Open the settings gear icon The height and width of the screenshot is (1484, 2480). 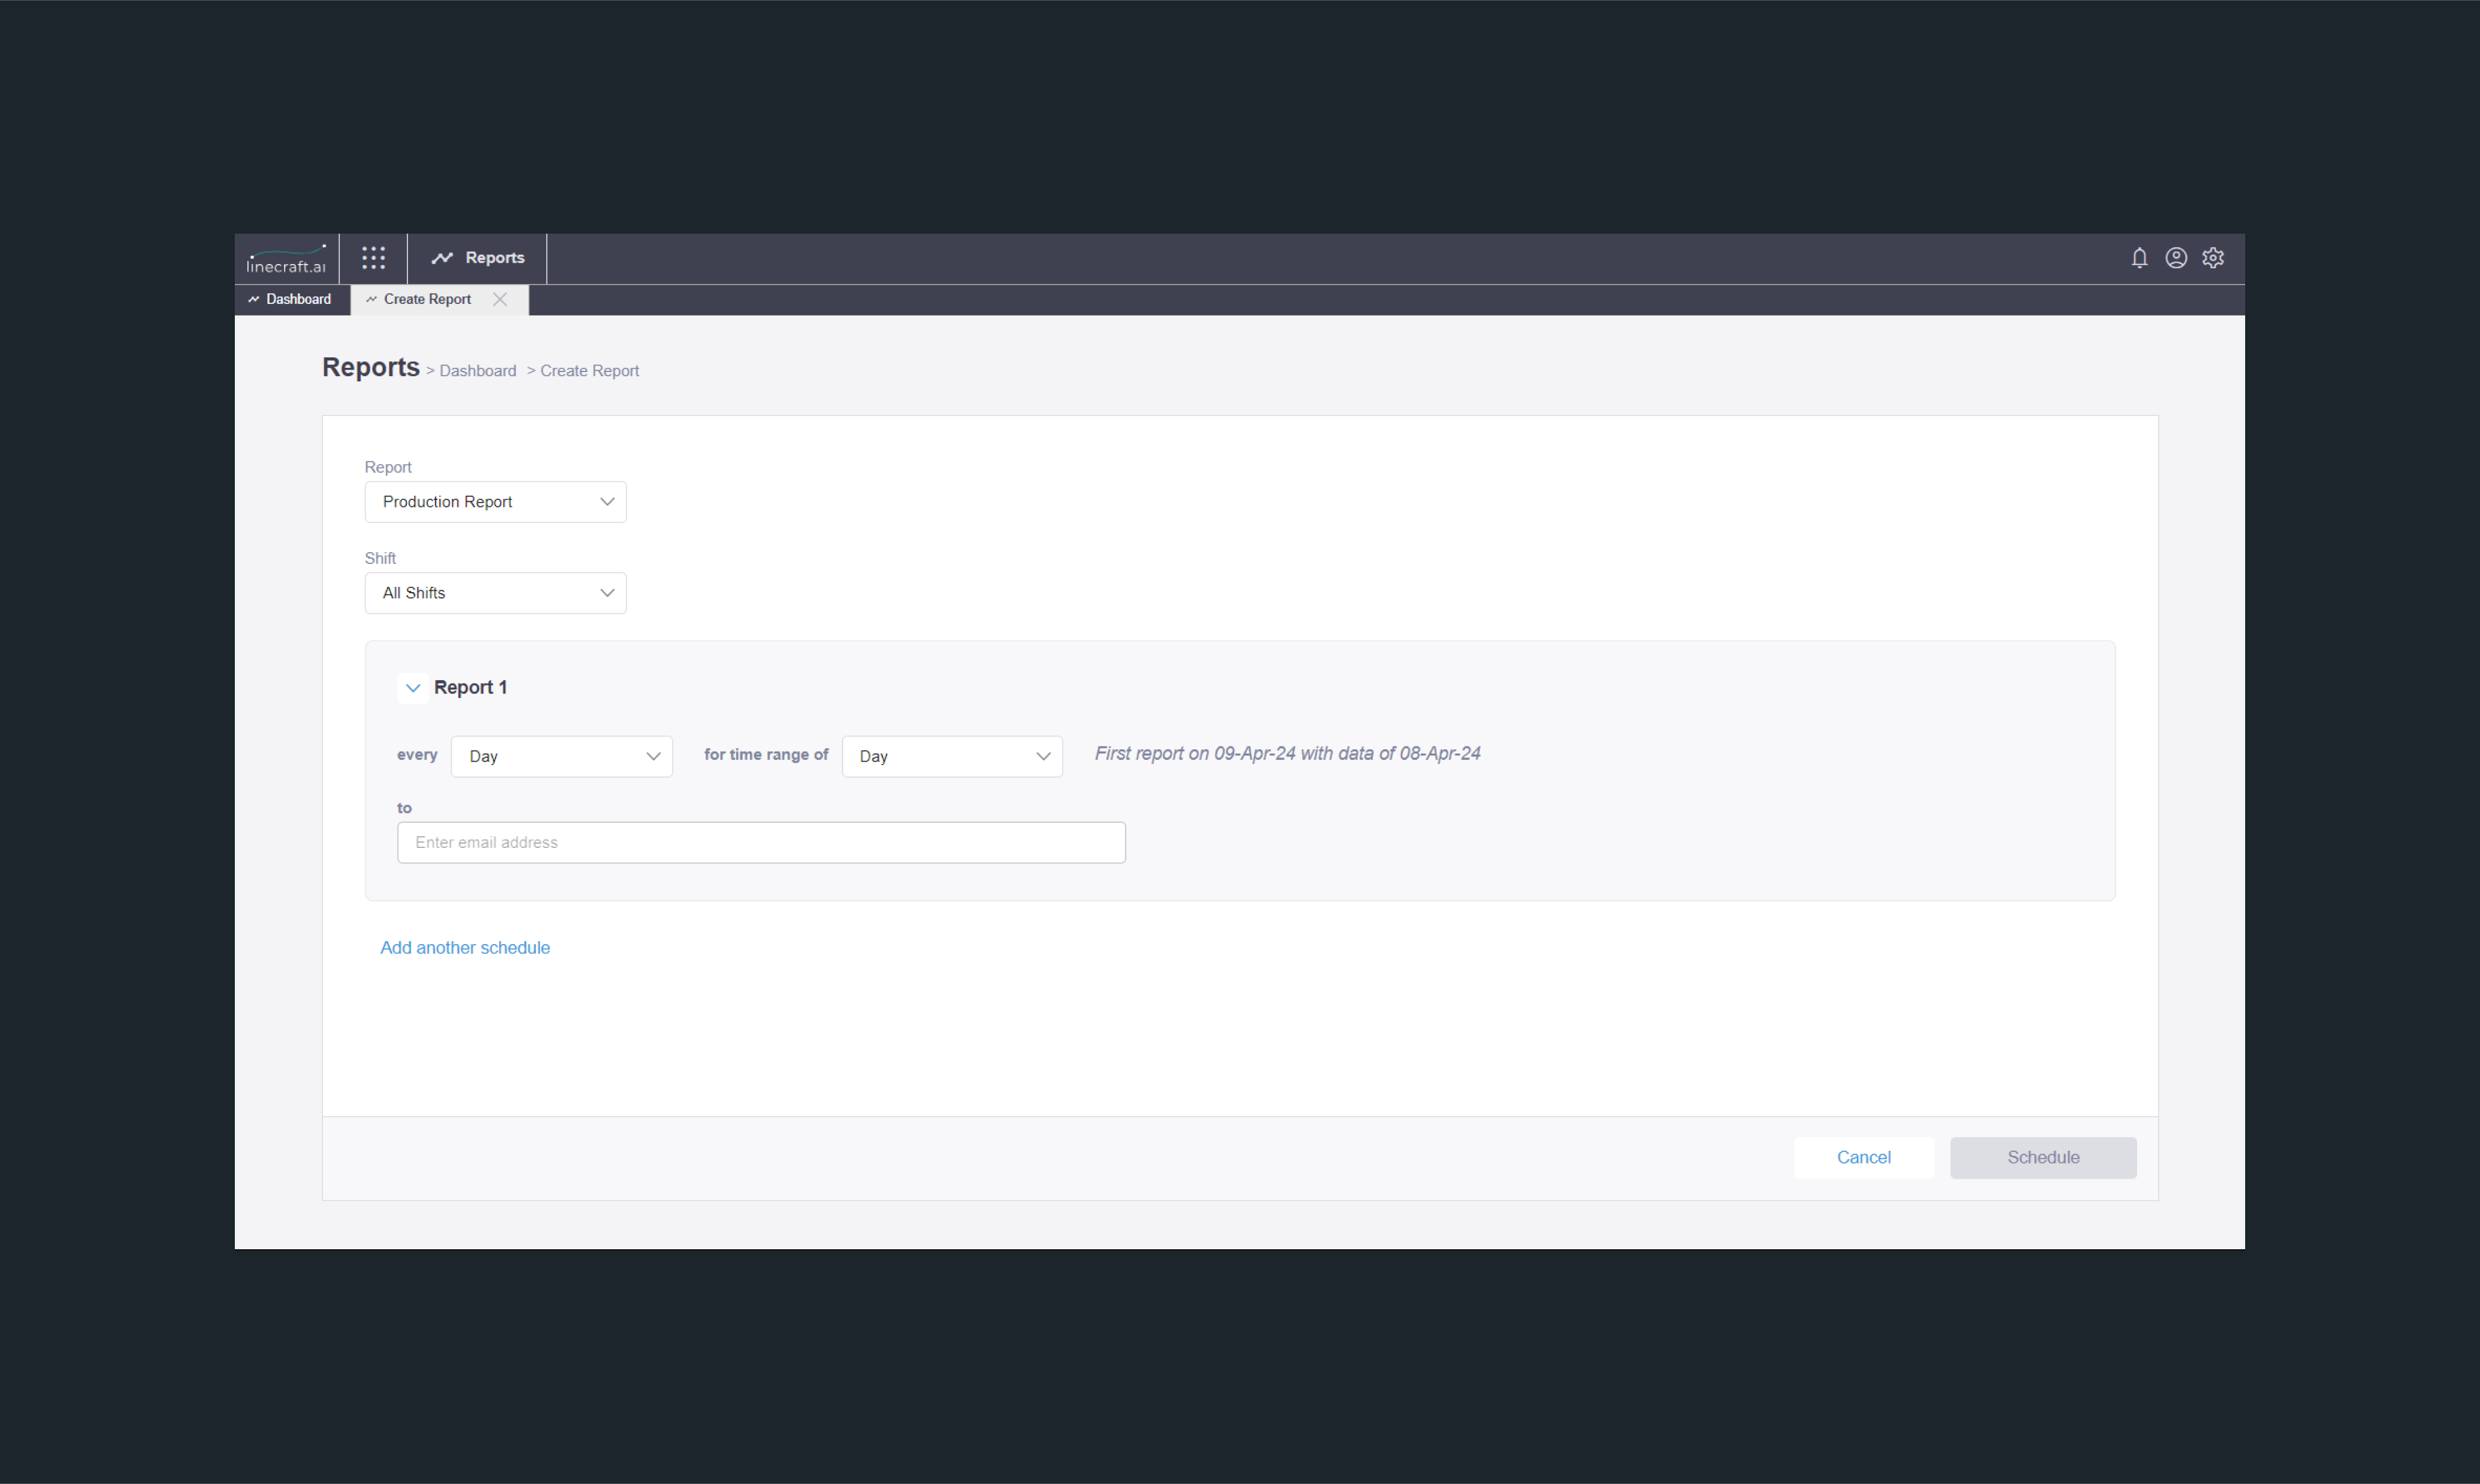coord(2213,258)
